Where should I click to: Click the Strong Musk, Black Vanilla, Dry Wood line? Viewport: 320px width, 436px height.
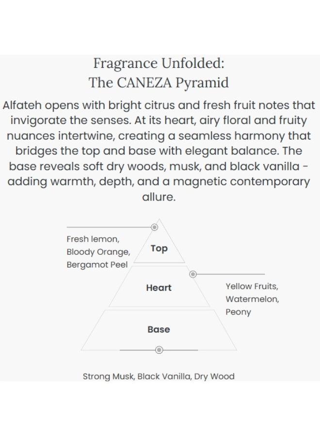tap(159, 376)
